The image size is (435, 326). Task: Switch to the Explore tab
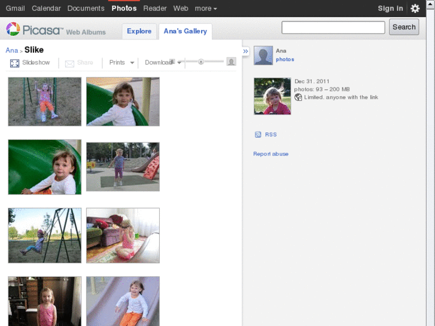point(139,31)
